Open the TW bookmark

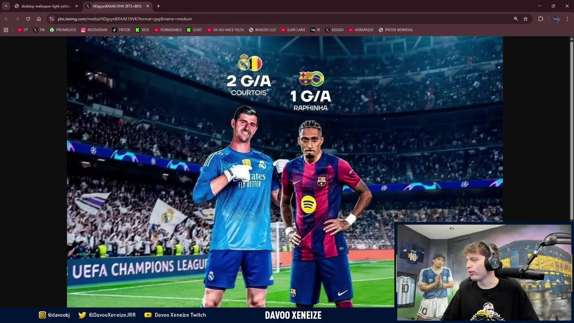39,30
